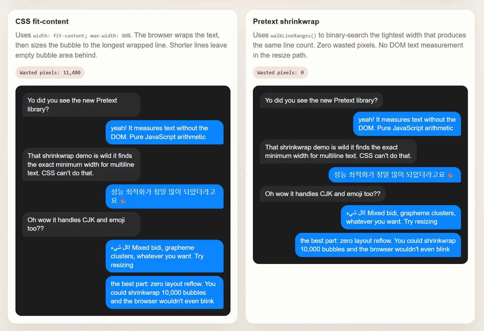Click the "Wasted pixels: 0" badge
Image resolution: width=484 pixels, height=331 pixels.
pyautogui.click(x=280, y=73)
